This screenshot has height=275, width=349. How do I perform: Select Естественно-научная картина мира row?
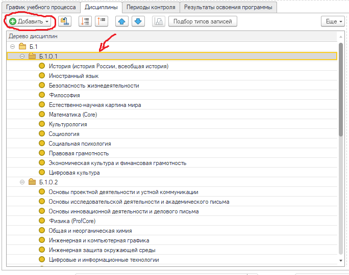(x=172, y=105)
